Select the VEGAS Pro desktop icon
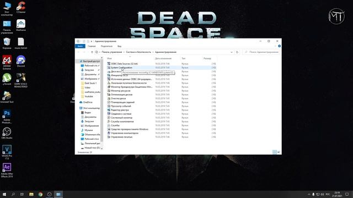The image size is (353, 198). coord(7,152)
